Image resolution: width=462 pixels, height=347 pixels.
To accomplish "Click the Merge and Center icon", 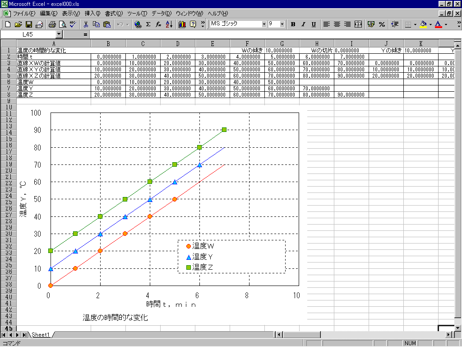I will point(358,24).
